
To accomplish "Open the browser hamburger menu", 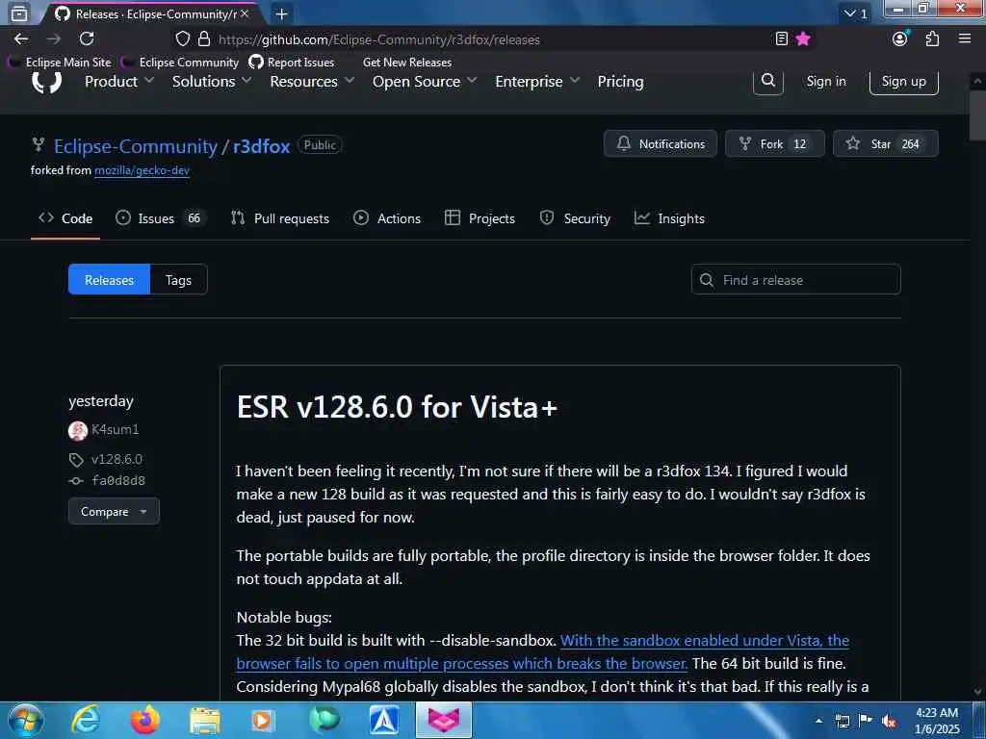I will 965,38.
